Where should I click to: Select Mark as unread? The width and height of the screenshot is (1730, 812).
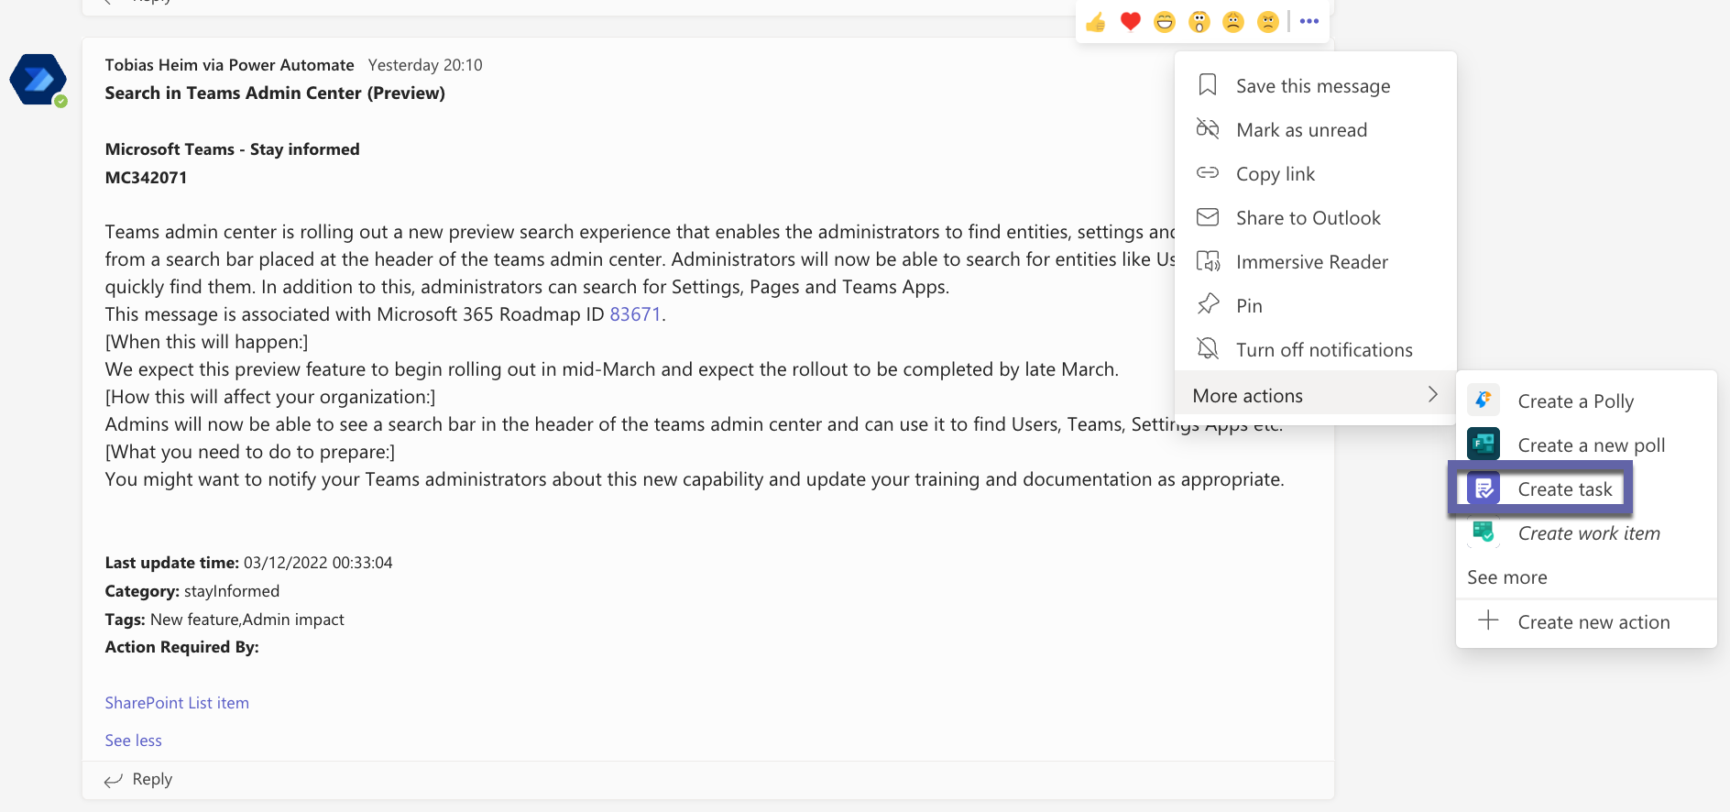[1315, 129]
